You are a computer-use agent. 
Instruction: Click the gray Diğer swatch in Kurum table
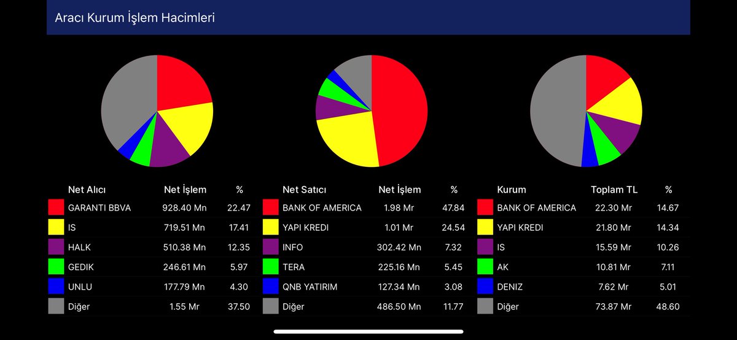pos(485,306)
